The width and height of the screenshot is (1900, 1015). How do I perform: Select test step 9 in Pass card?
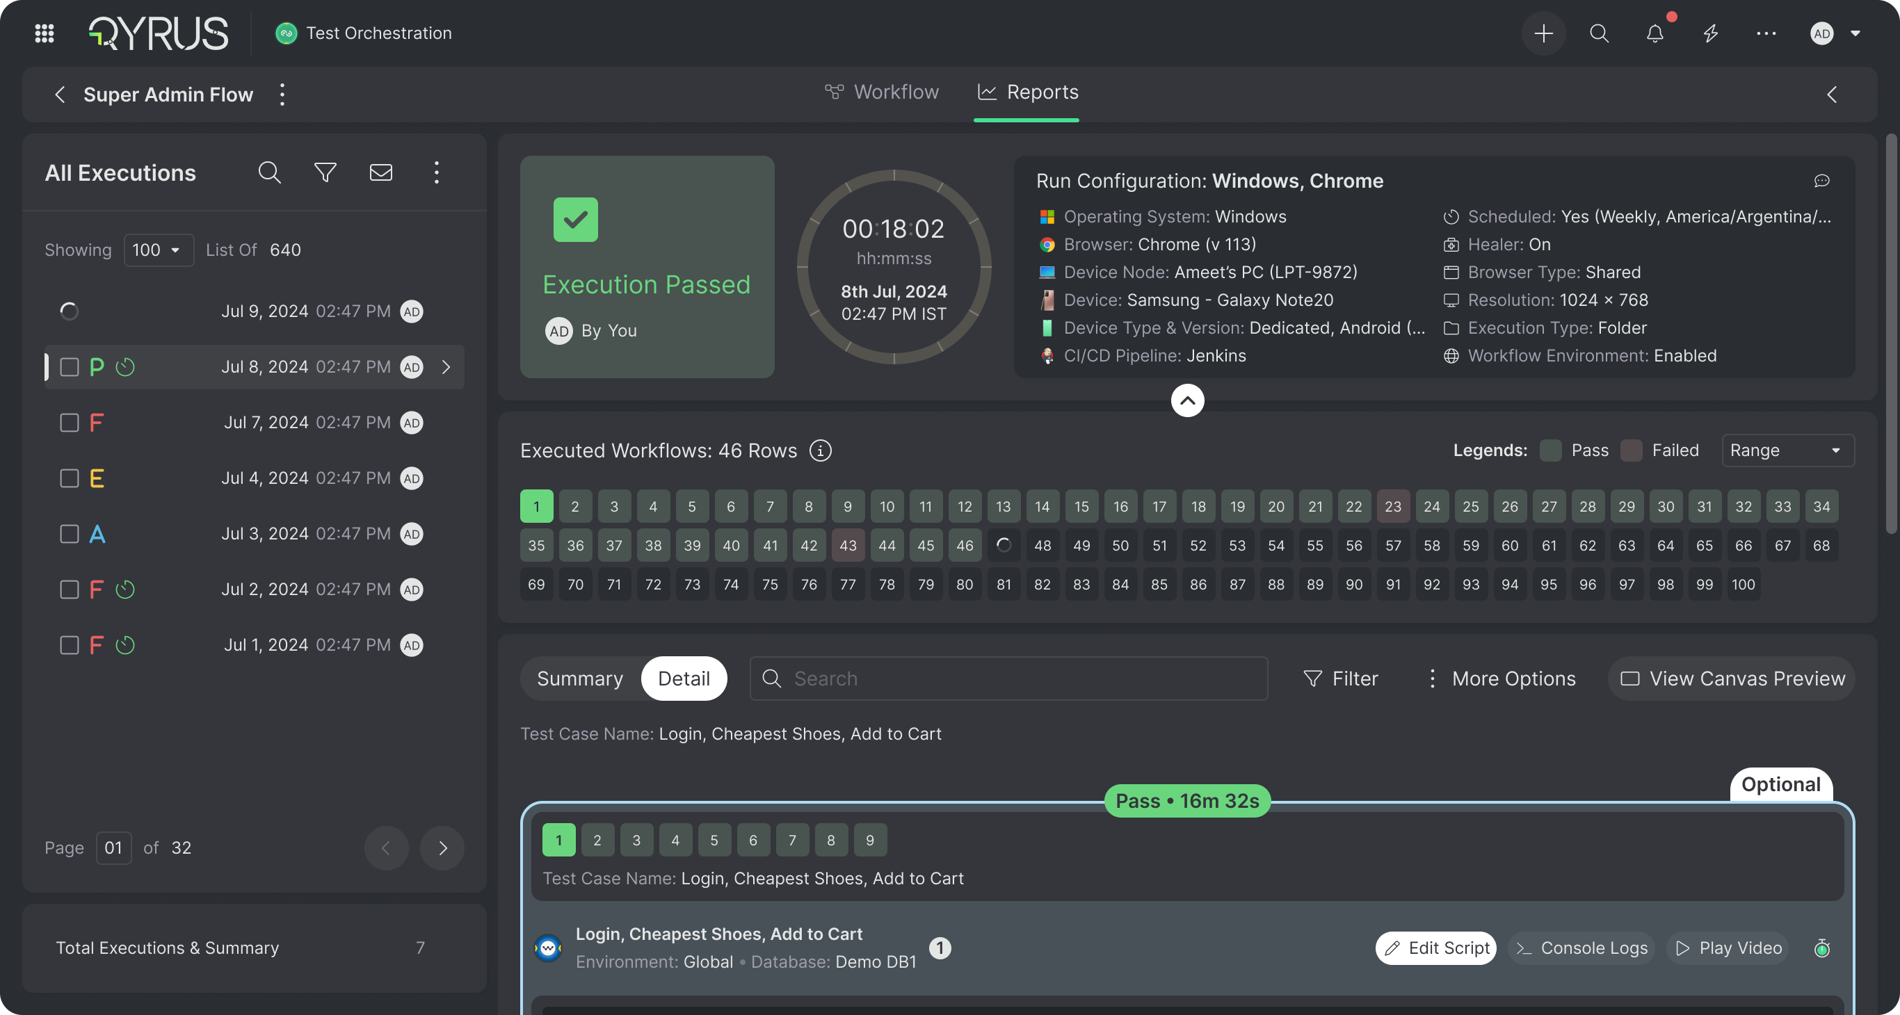[x=869, y=841]
